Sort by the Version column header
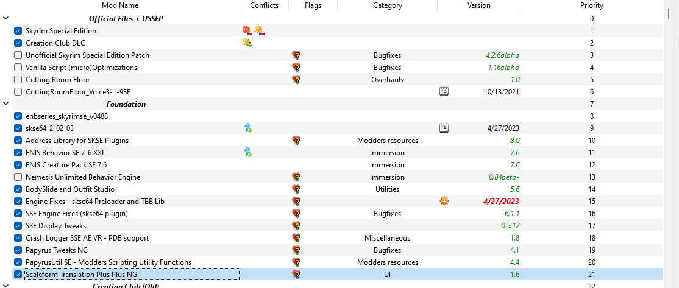This screenshot has height=288, width=679. (479, 5)
